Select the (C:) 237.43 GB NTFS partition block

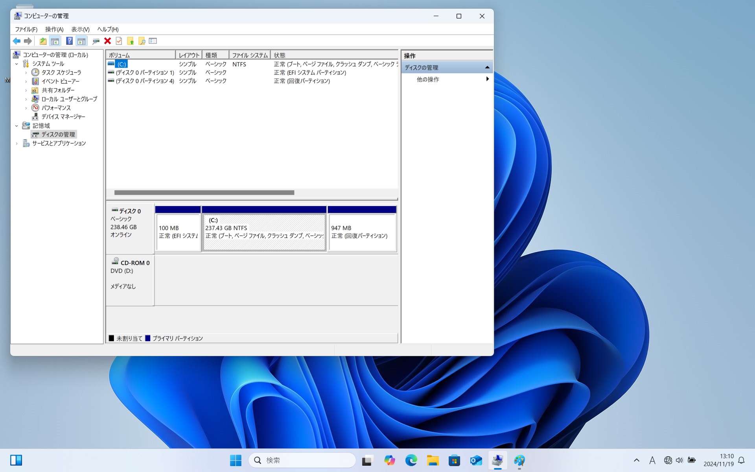tap(264, 229)
